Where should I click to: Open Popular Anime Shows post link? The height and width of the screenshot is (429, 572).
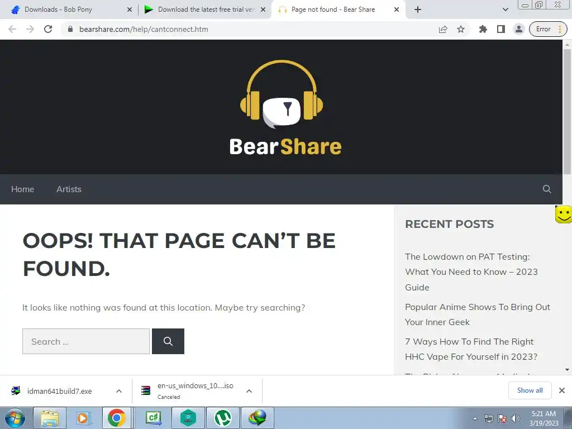pos(477,314)
